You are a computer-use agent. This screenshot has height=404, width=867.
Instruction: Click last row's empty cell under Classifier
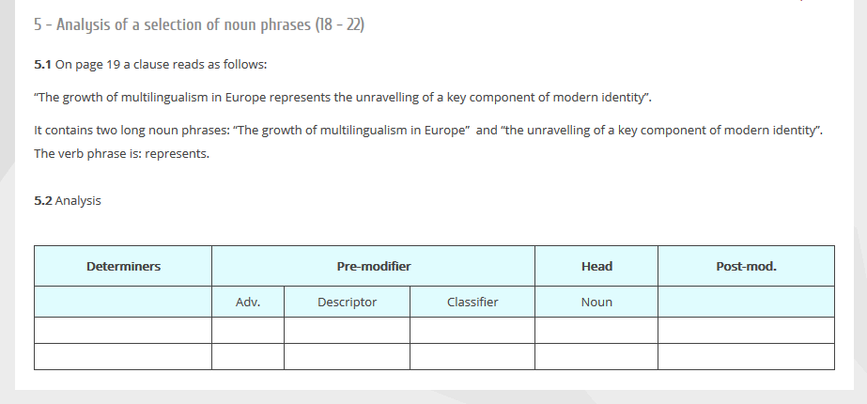pos(472,357)
